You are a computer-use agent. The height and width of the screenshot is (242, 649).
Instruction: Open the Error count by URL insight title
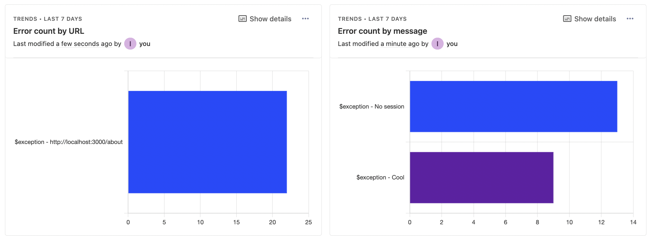(x=49, y=31)
